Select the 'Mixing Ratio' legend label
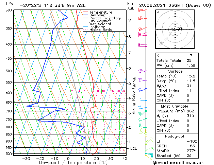This screenshot has height=165, width=214. [101, 30]
